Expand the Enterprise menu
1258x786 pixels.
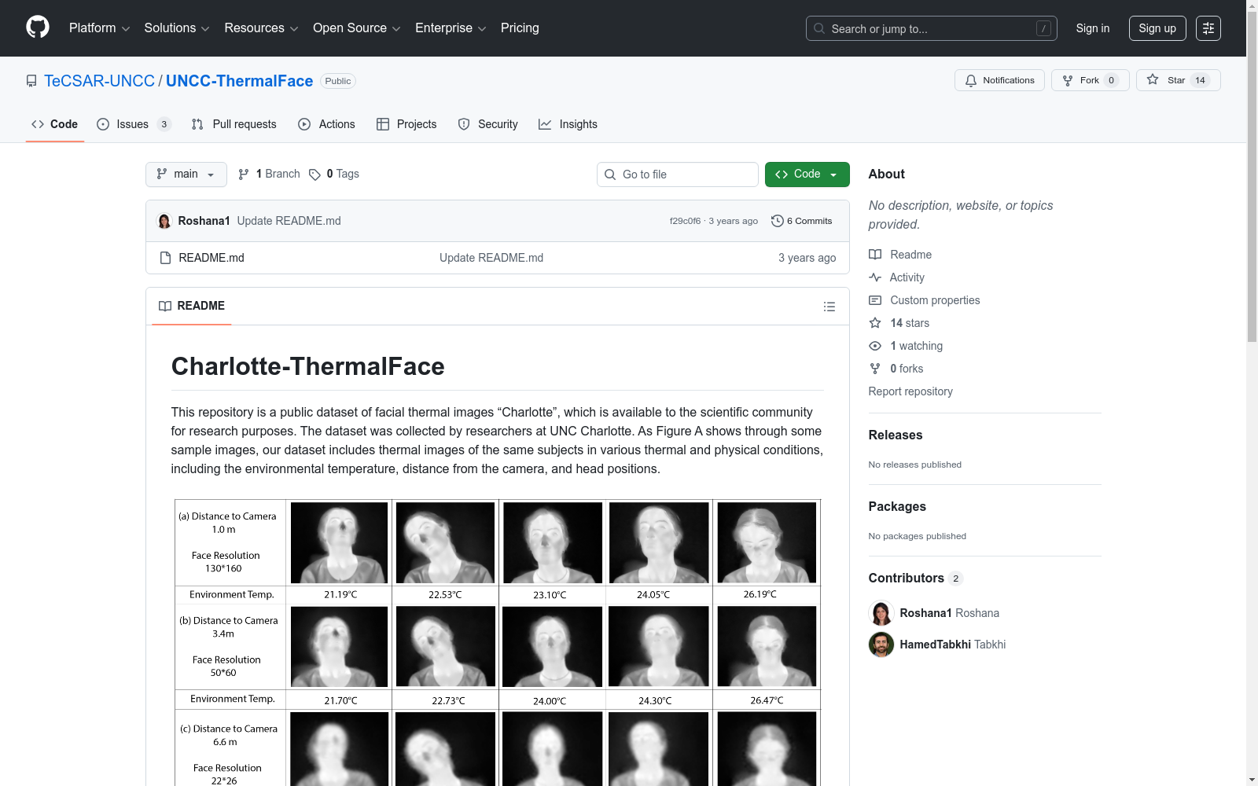pyautogui.click(x=451, y=28)
